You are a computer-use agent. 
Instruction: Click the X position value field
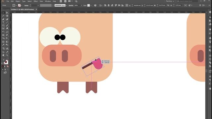point(137,5)
